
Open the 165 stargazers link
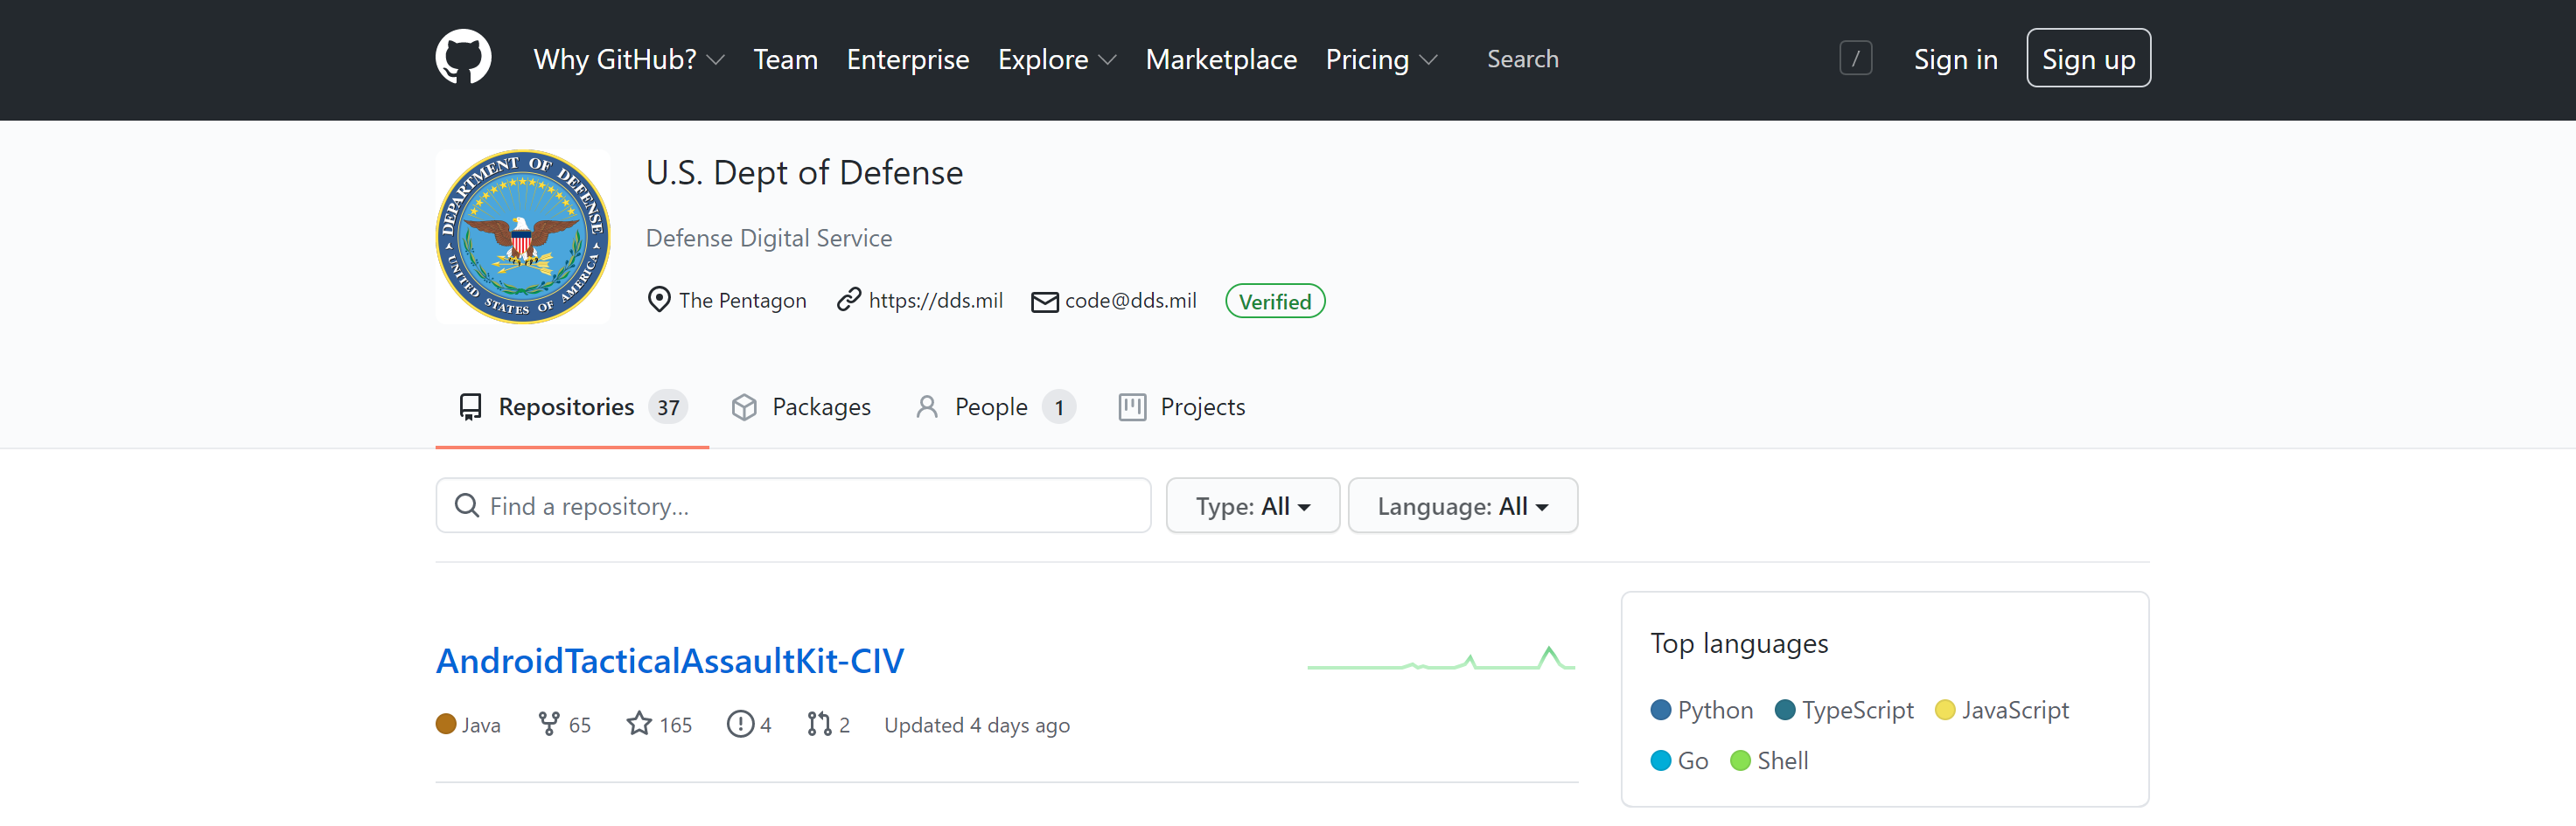pos(659,725)
